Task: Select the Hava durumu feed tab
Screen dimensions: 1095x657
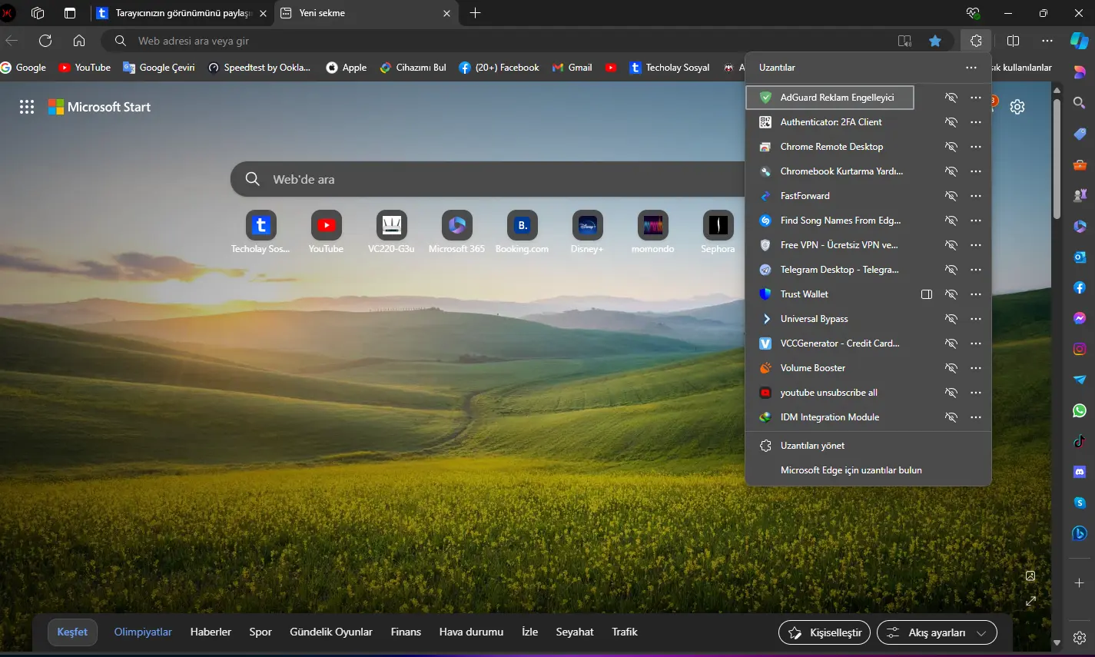Action: pyautogui.click(x=471, y=632)
